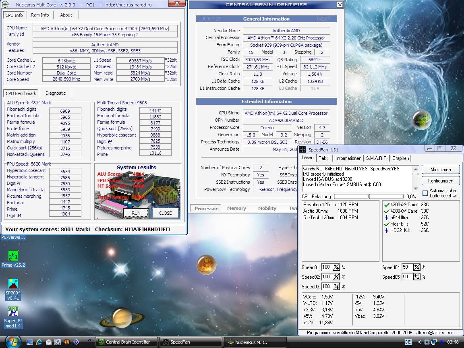Show hidden system tray icons arrow
This screenshot has height=348, width=464.
pos(419,342)
